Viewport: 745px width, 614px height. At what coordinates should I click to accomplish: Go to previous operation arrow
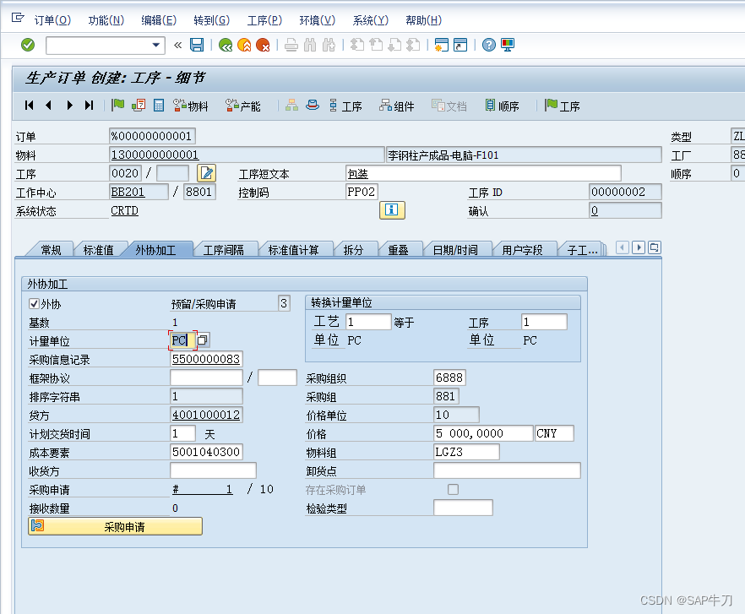[48, 106]
